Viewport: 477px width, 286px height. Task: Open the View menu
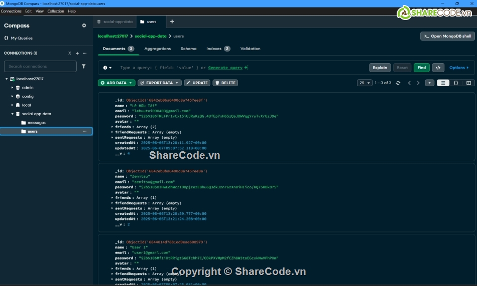coord(40,11)
